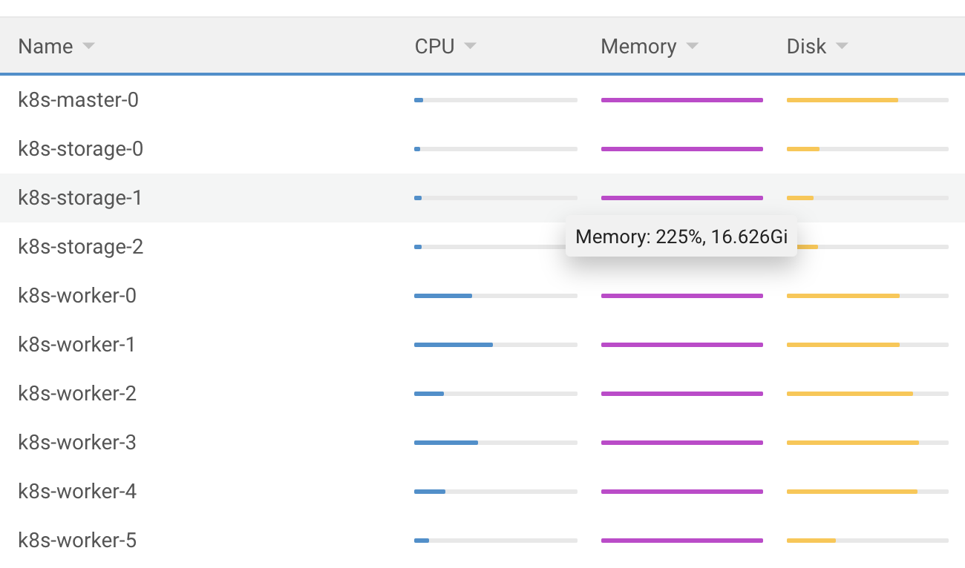Select the k8s-storage-0 node
The image size is (965, 568).
tap(80, 148)
